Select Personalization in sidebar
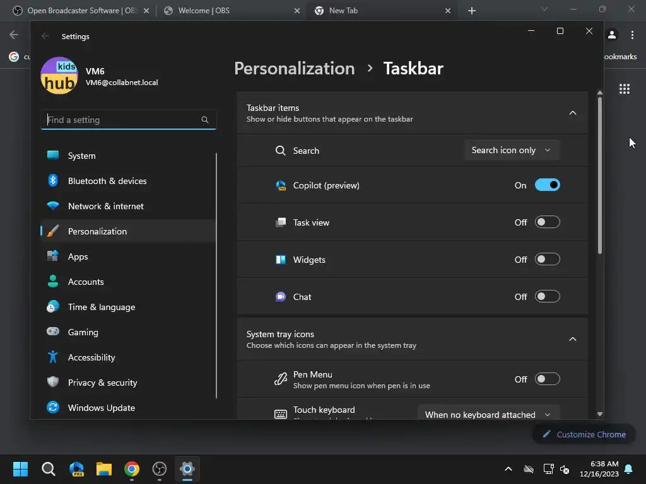 click(128, 231)
